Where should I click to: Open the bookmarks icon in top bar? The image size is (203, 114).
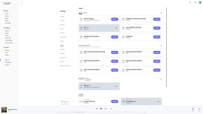point(190,3)
